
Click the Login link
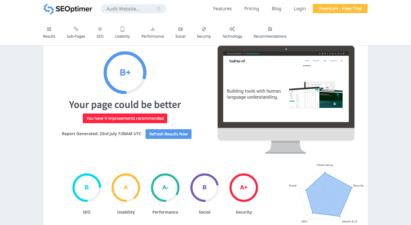[300, 9]
